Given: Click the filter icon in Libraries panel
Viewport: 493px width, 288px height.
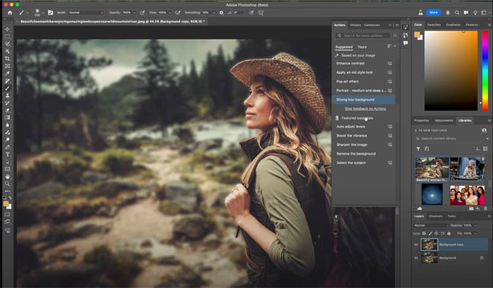Looking at the screenshot, I should [x=418, y=149].
